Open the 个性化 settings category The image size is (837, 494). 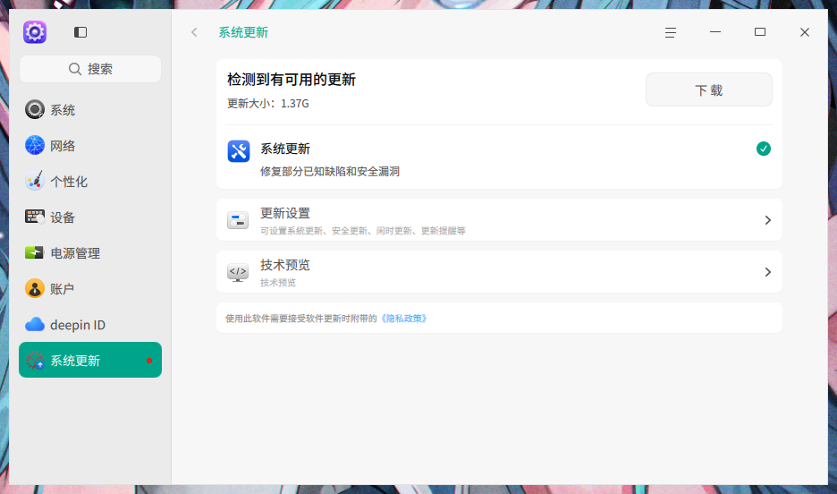coord(90,181)
